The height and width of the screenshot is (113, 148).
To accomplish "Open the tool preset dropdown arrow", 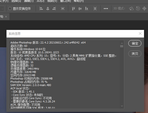I will (3, 9).
